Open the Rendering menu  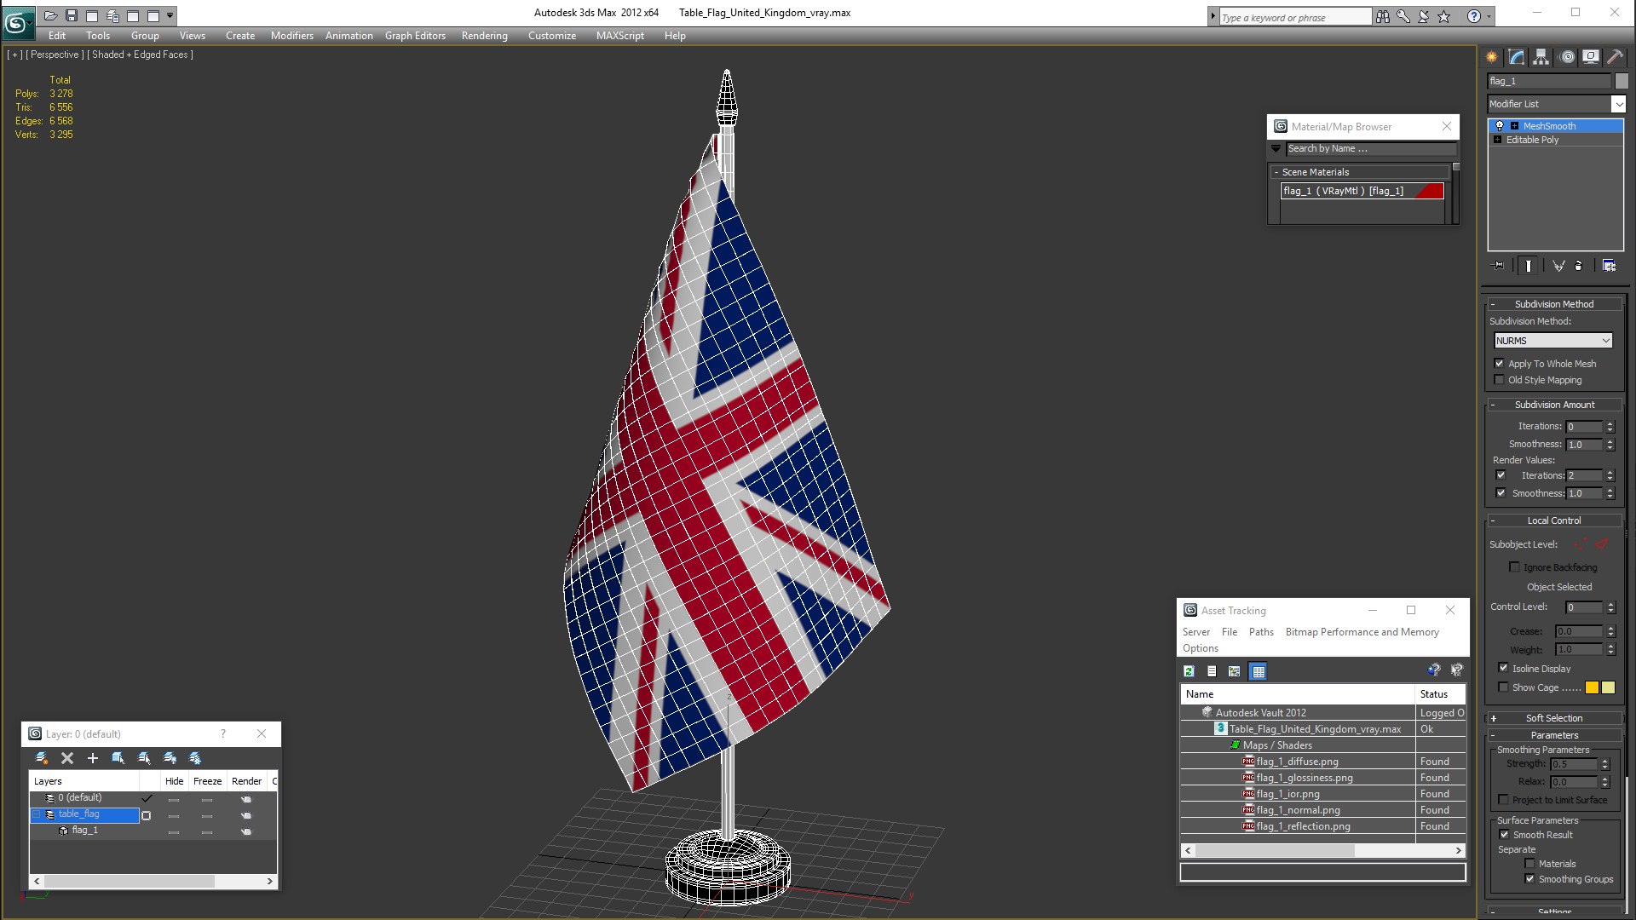click(484, 36)
